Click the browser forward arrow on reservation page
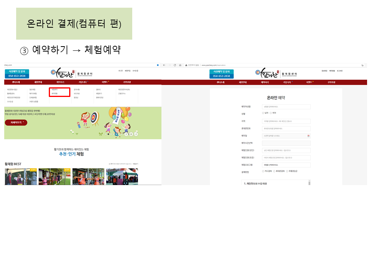The image size is (369, 277). click(x=170, y=65)
